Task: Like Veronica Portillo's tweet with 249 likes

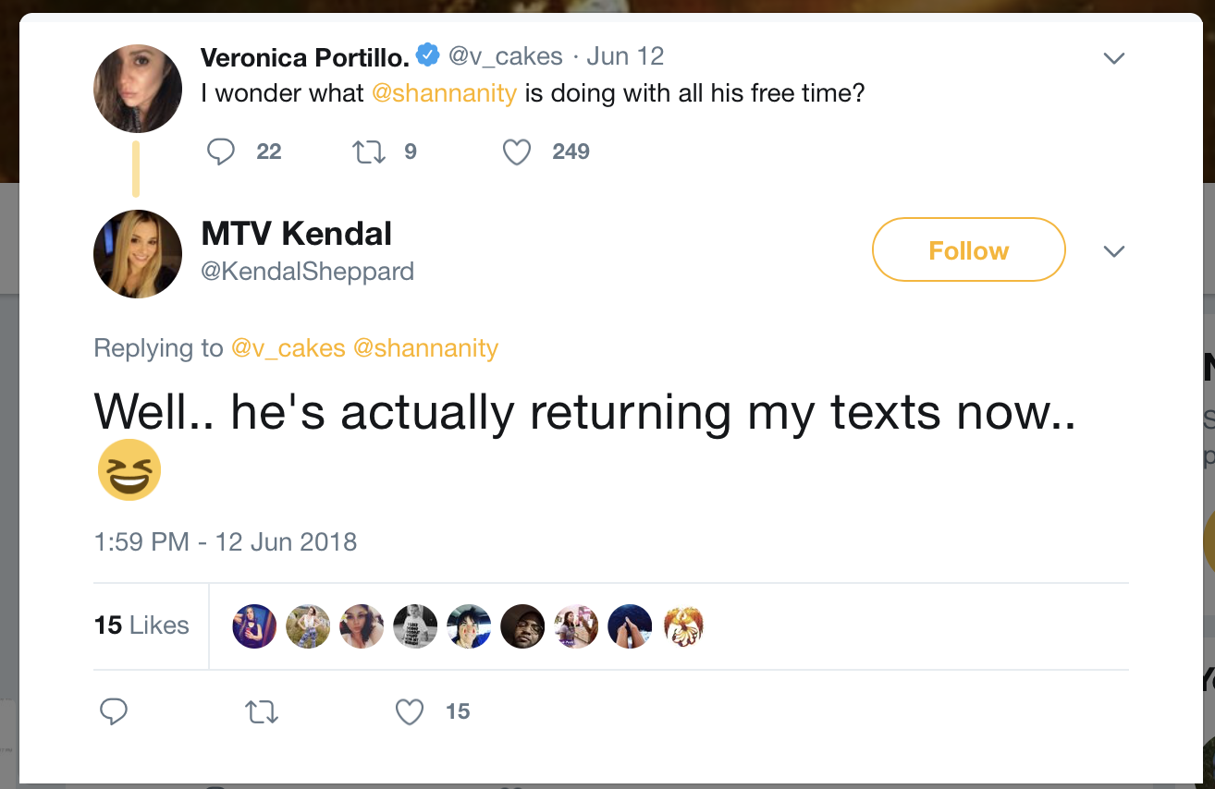Action: (517, 152)
